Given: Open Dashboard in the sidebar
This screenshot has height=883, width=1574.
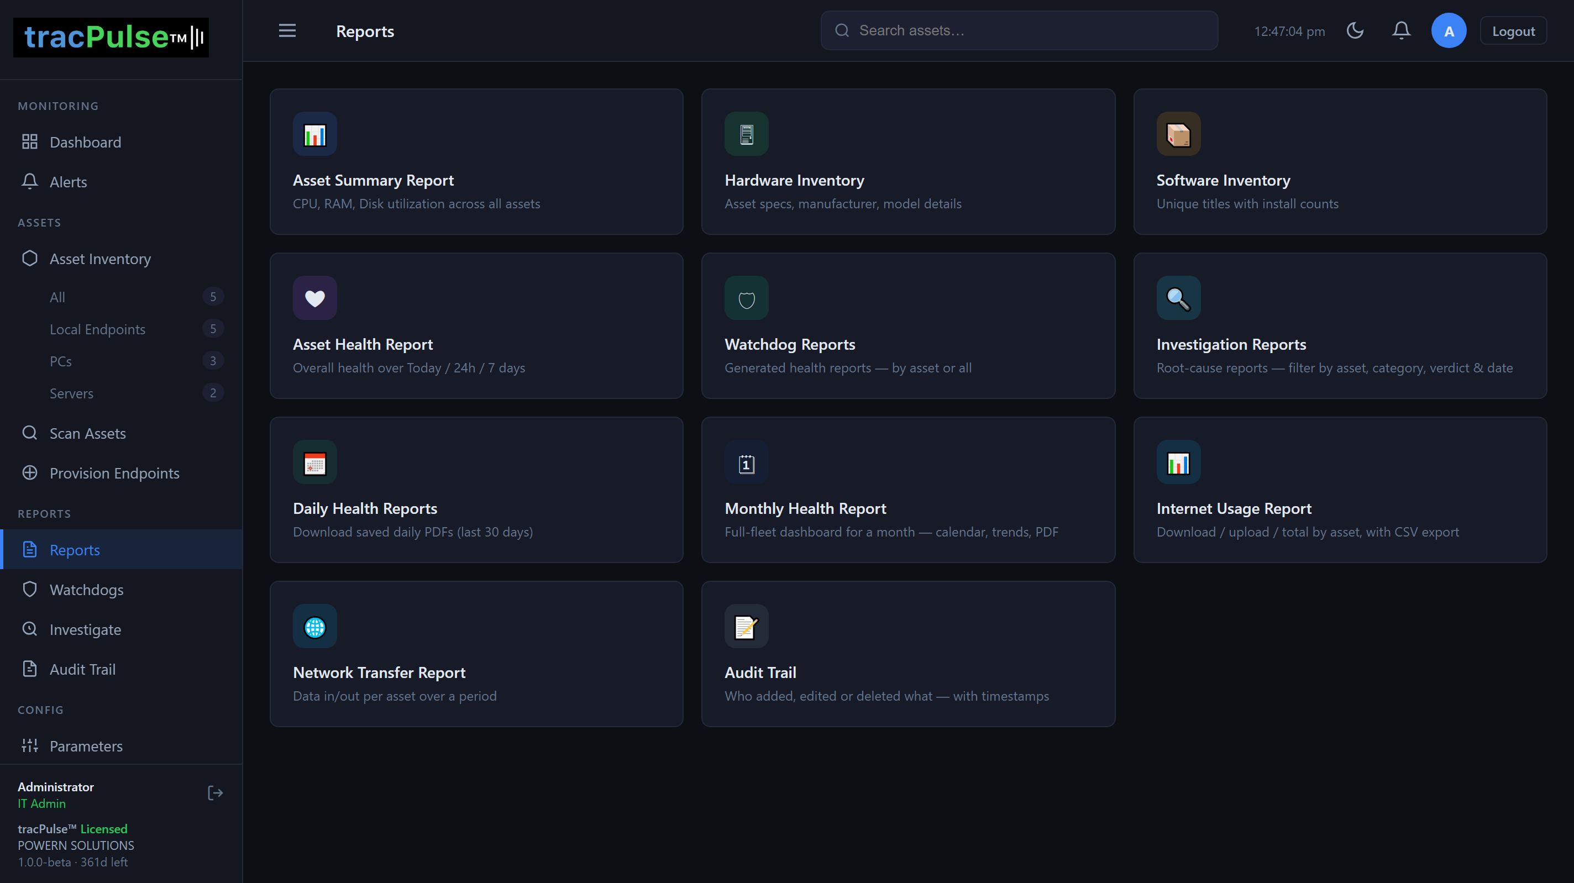Looking at the screenshot, I should click(121, 142).
